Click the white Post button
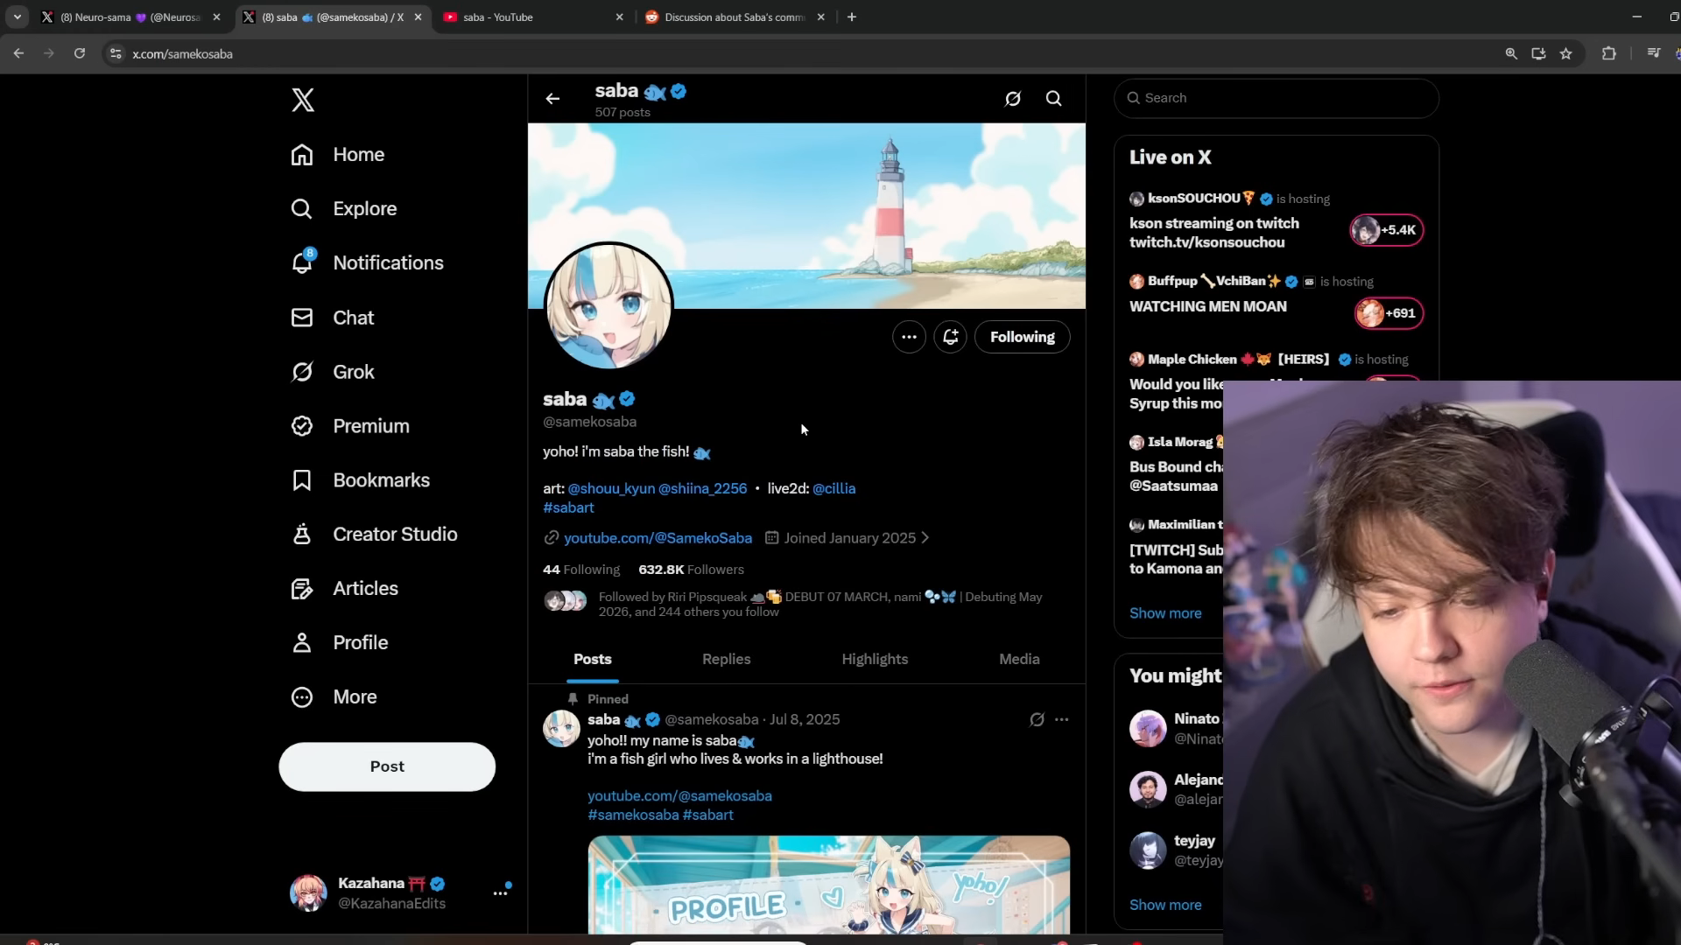Image resolution: width=1681 pixels, height=945 pixels. [387, 766]
